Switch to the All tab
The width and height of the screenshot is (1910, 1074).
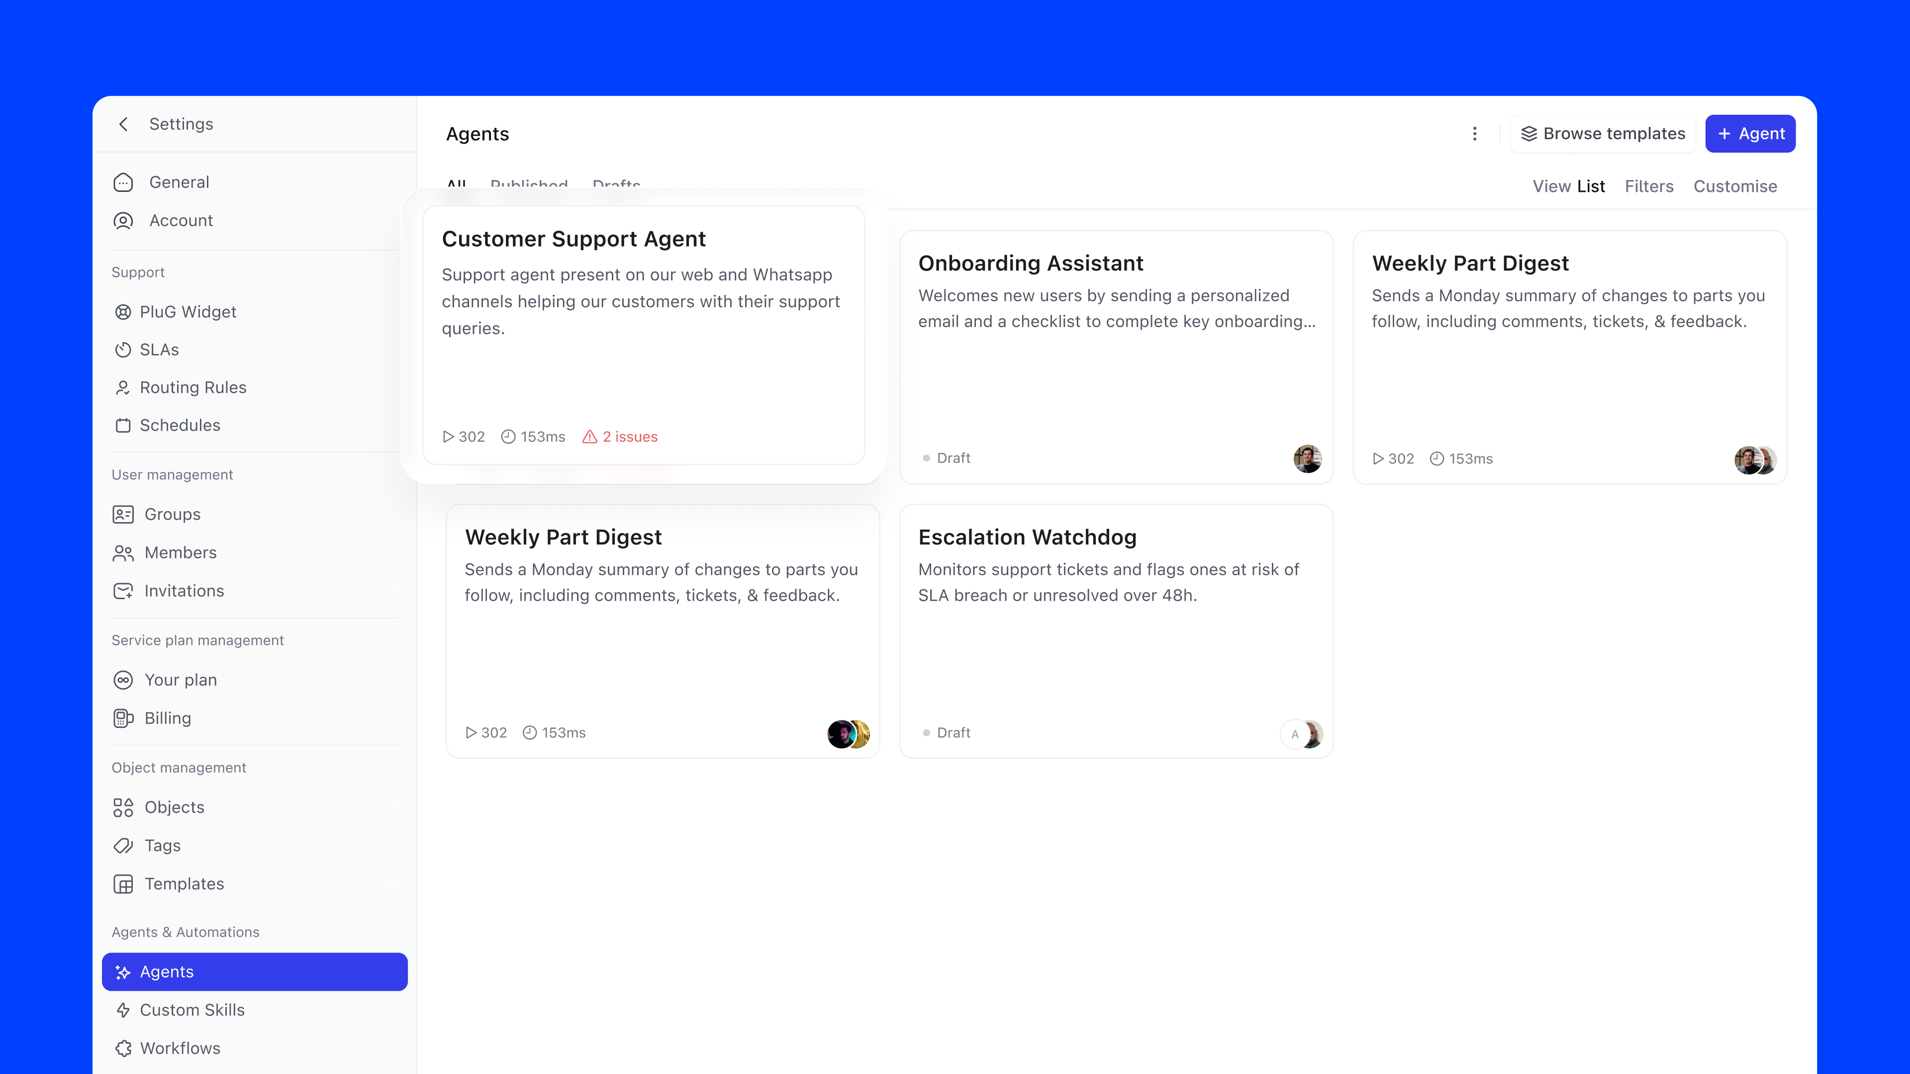pyautogui.click(x=456, y=184)
